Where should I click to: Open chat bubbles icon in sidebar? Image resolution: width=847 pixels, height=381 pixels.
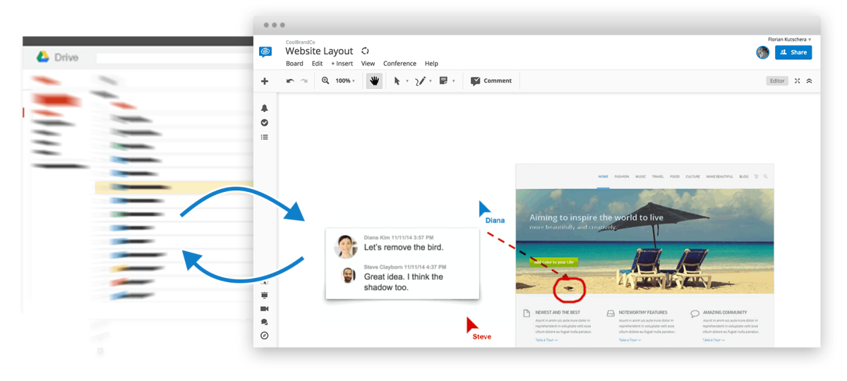265,322
